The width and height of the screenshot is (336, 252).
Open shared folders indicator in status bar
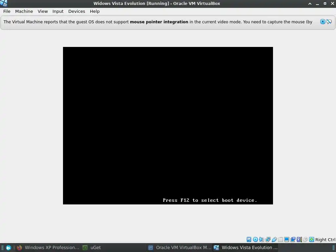280,239
